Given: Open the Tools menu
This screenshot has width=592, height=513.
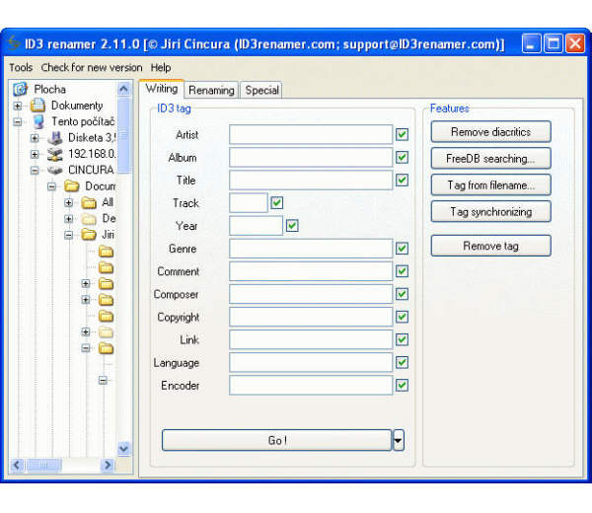Looking at the screenshot, I should click(x=20, y=67).
